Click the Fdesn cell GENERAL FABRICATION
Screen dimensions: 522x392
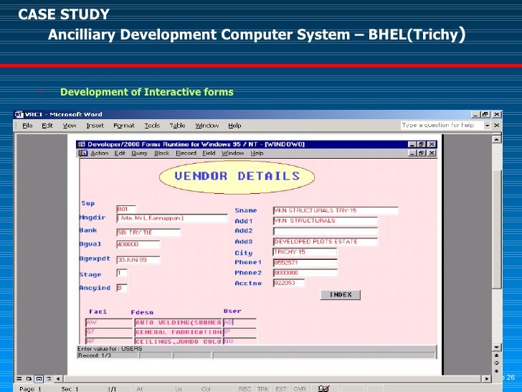click(x=178, y=332)
